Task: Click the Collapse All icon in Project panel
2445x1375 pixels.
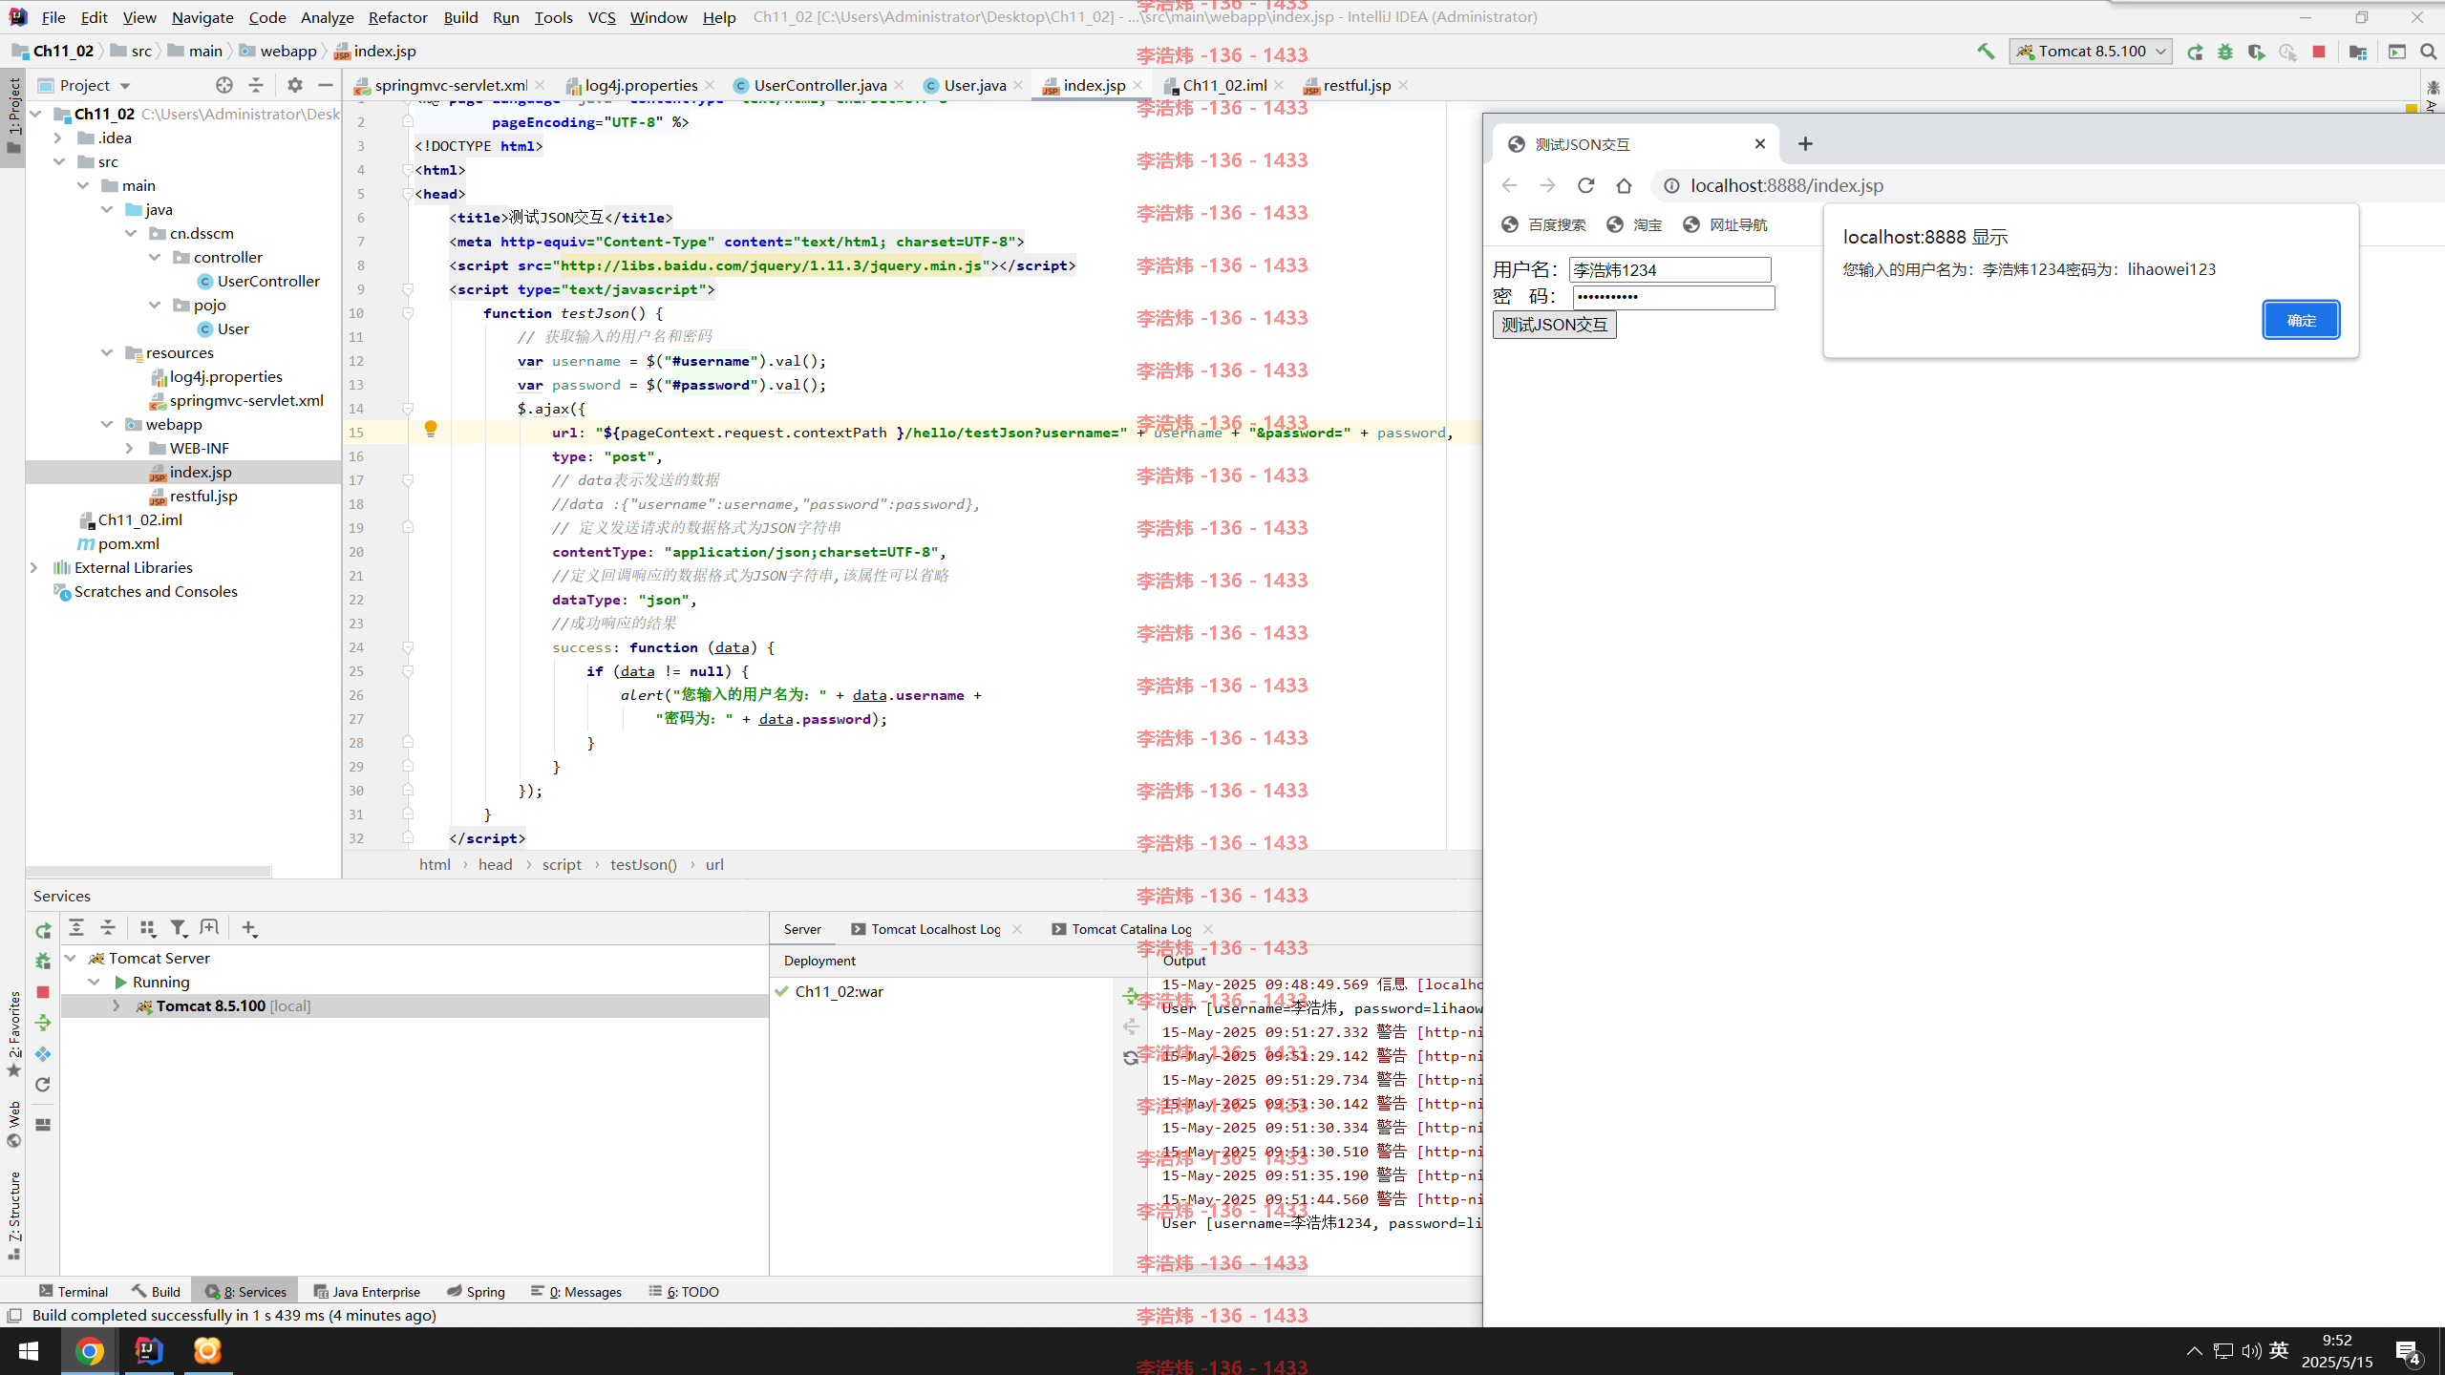Action: click(256, 85)
